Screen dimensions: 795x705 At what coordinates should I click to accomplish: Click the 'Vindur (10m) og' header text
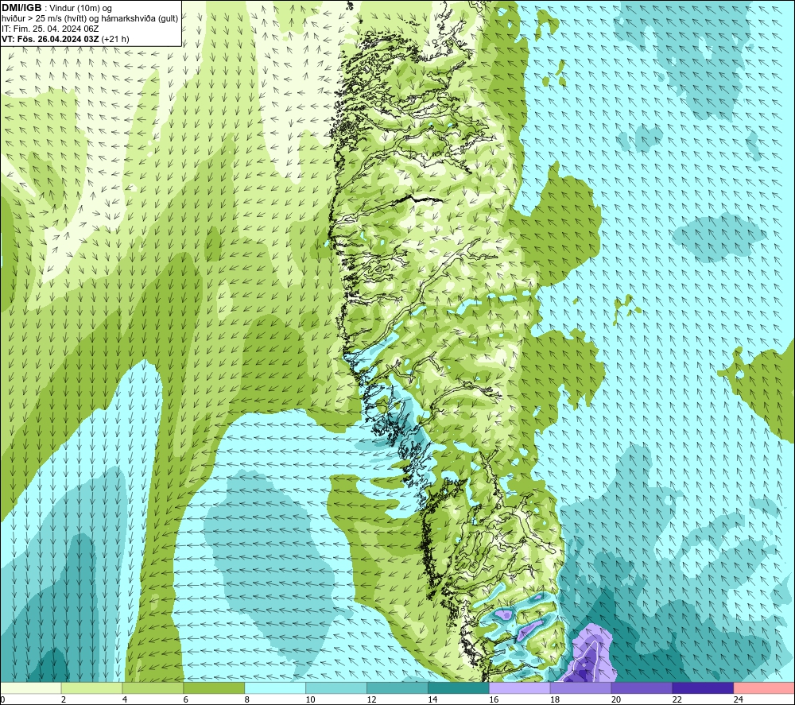click(82, 9)
